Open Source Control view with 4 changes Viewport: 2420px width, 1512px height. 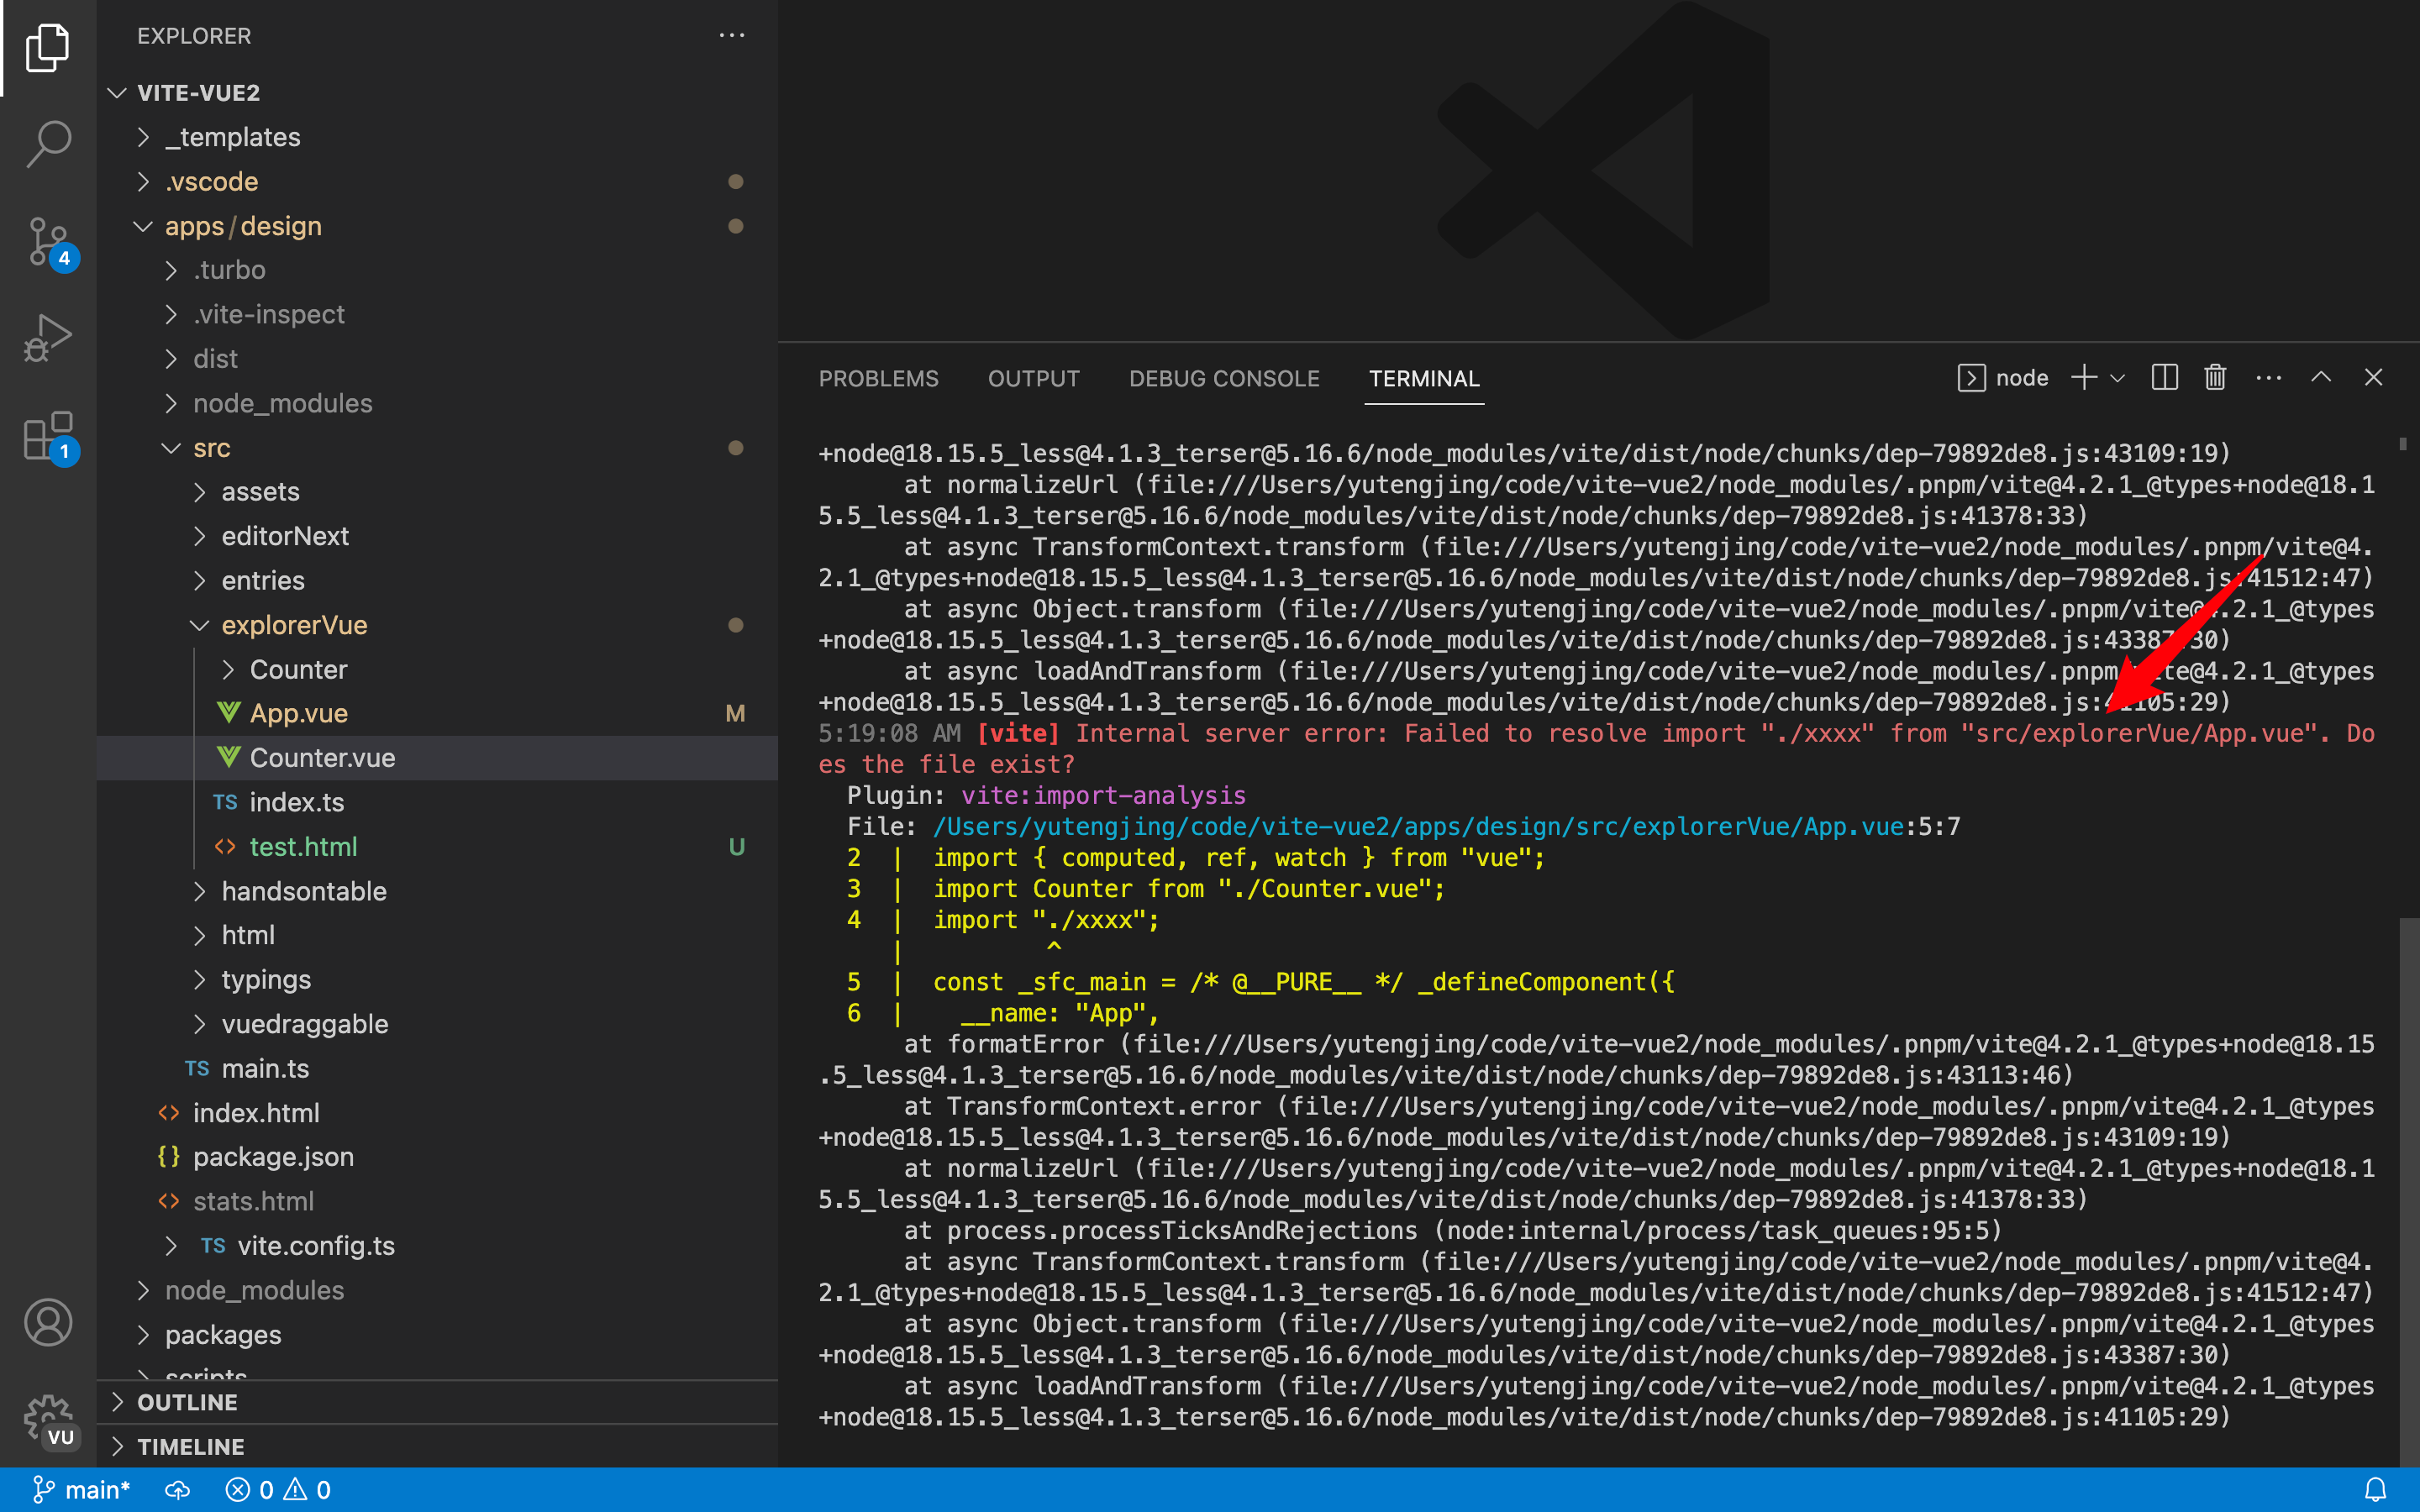click(x=47, y=241)
